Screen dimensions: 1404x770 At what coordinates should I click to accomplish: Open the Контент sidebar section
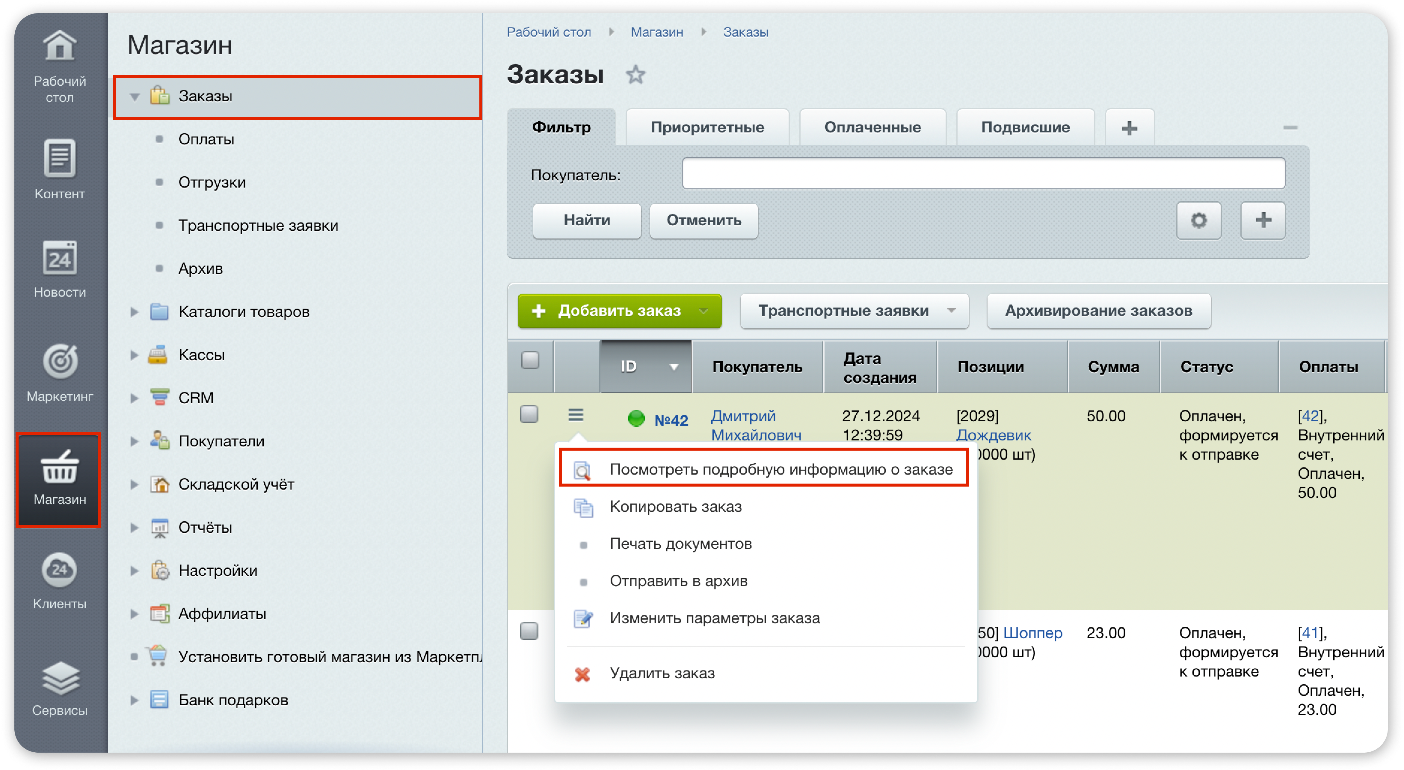(59, 170)
